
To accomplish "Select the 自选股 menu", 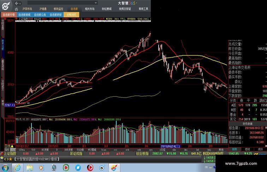I will coord(74,9).
